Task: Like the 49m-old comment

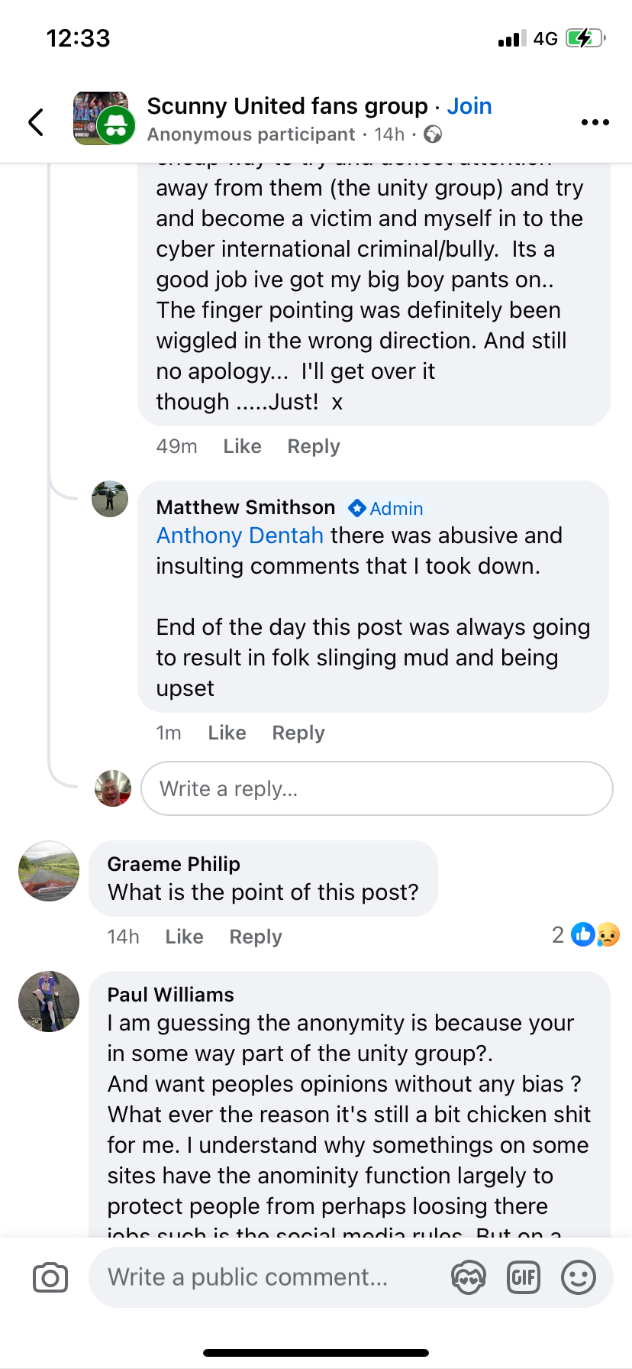Action: click(x=242, y=446)
